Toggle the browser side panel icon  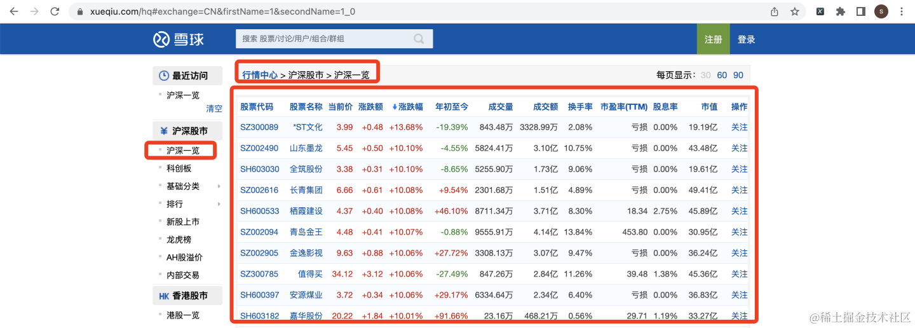click(x=861, y=11)
